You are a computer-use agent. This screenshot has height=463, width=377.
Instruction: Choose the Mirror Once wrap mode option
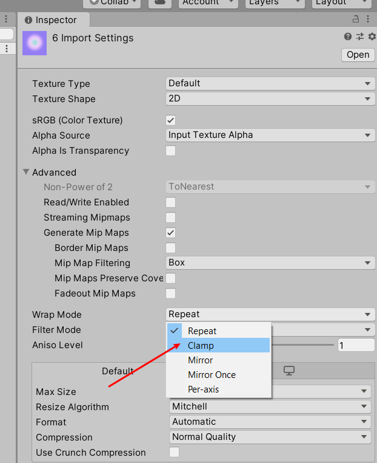click(219, 374)
